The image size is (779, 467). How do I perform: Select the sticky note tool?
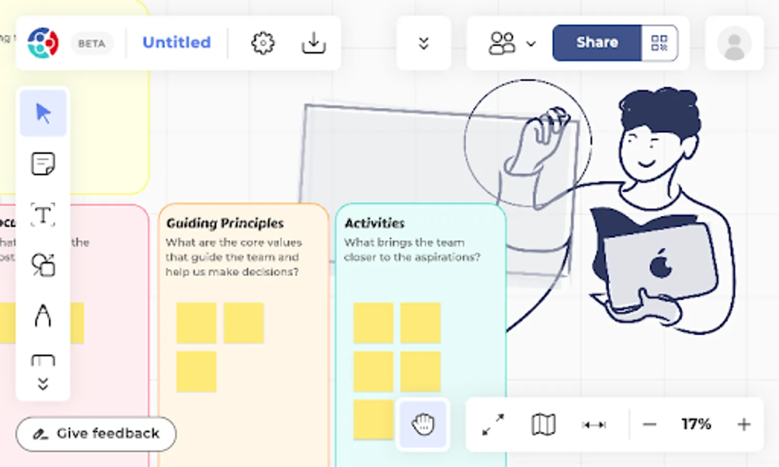coord(43,164)
